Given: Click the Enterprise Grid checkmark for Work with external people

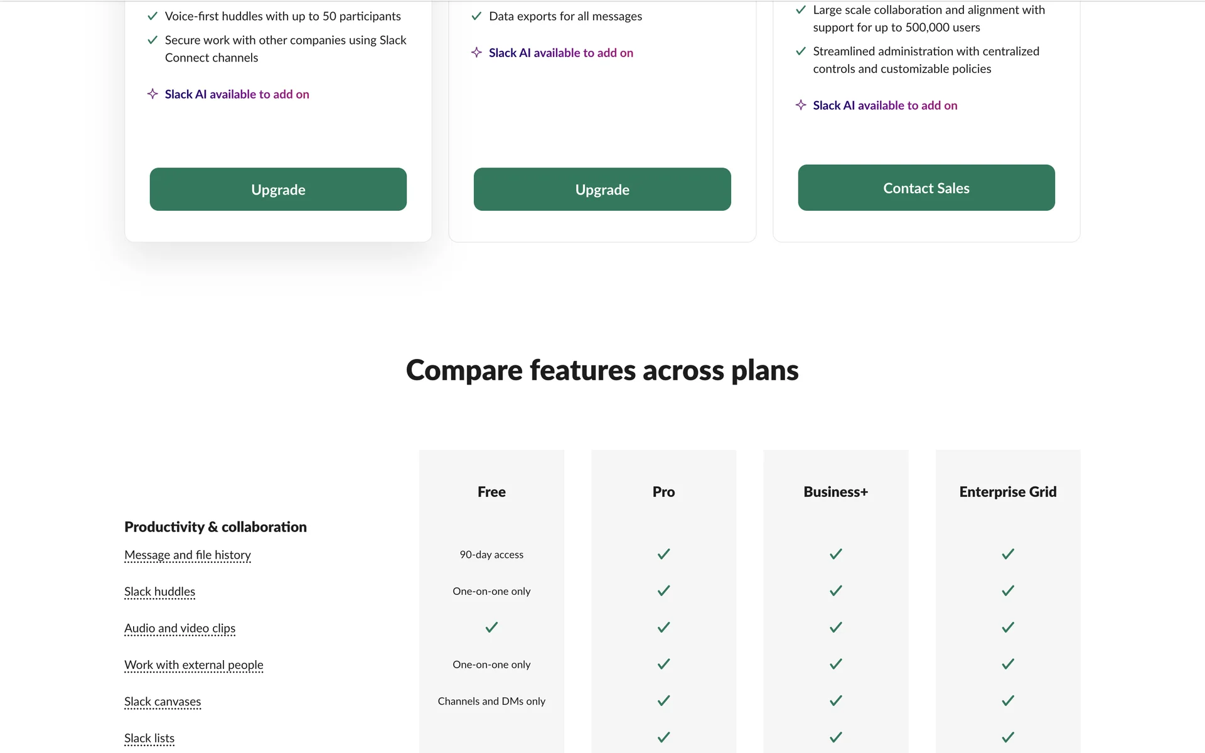Looking at the screenshot, I should click(1007, 664).
